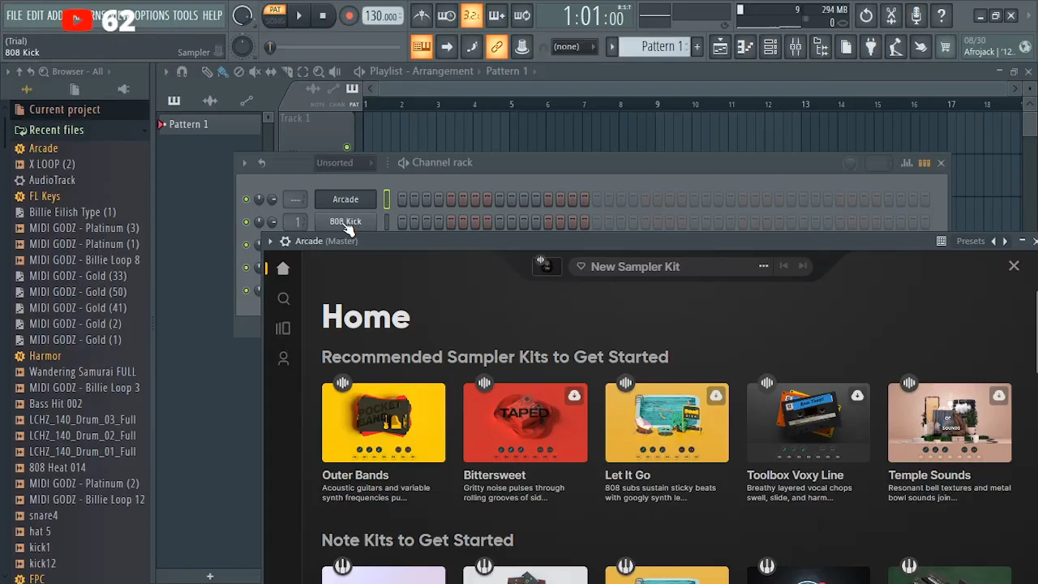Click the 130.000 tempo field
Screen dimensions: 1038x584
click(381, 16)
